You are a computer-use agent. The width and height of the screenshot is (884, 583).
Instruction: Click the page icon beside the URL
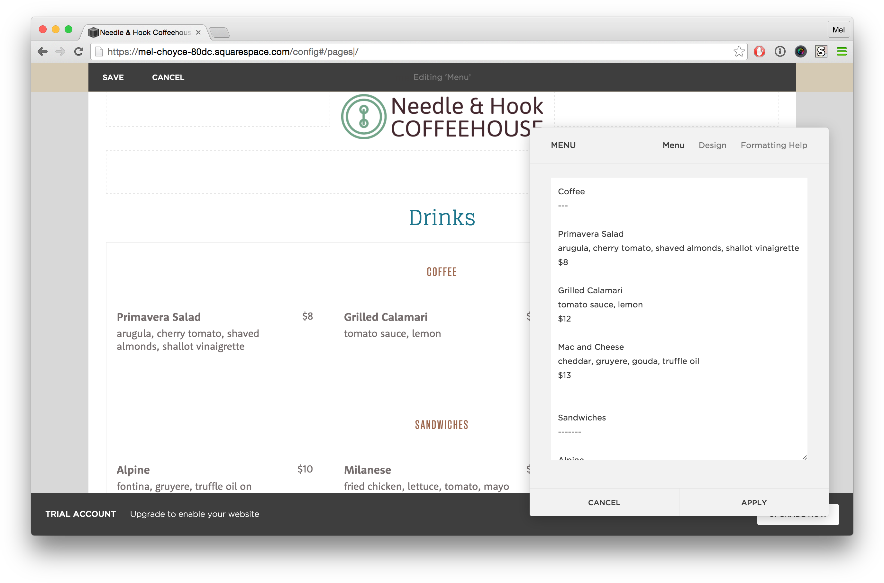tap(99, 52)
